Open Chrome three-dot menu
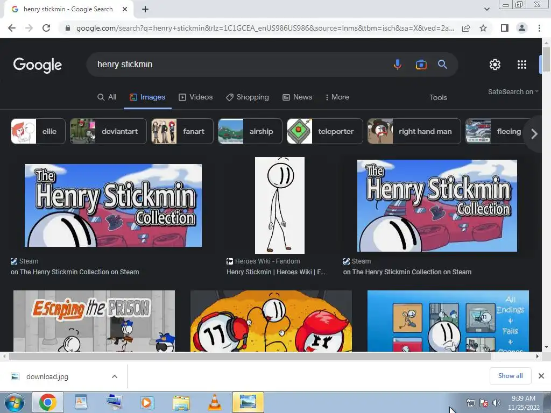Screen dimensions: 551x413 (x=539, y=28)
